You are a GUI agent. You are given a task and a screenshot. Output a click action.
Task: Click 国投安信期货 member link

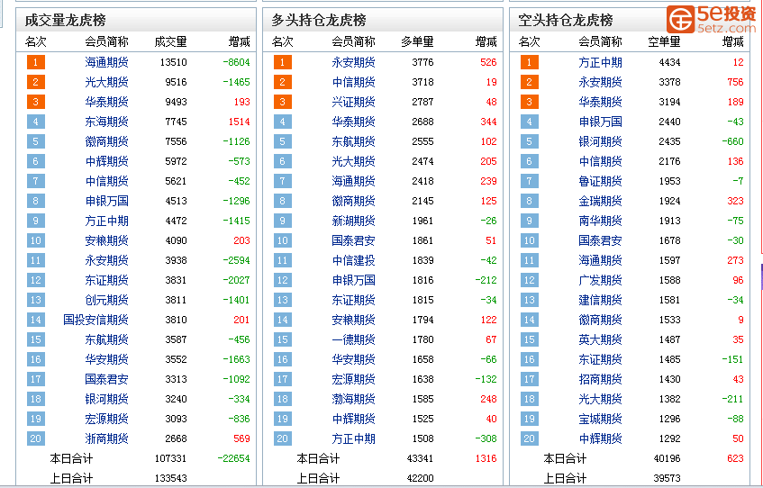tap(95, 320)
